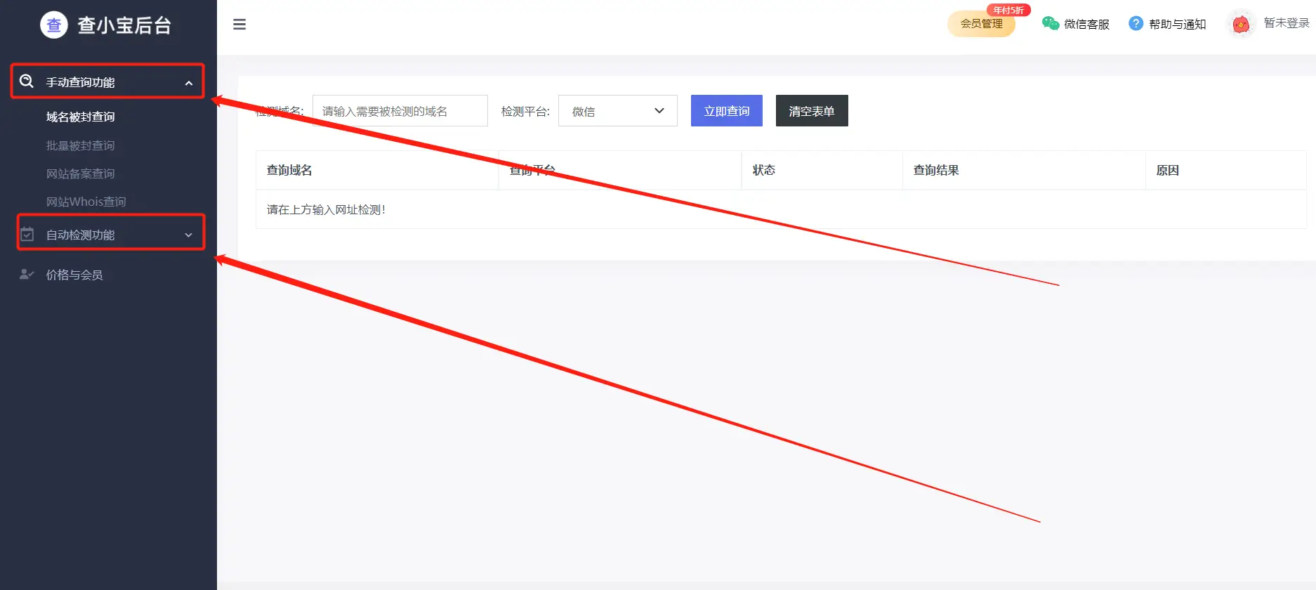Click the 请在上方输入网址检测! message row
The width and height of the screenshot is (1316, 590).
[x=781, y=209]
